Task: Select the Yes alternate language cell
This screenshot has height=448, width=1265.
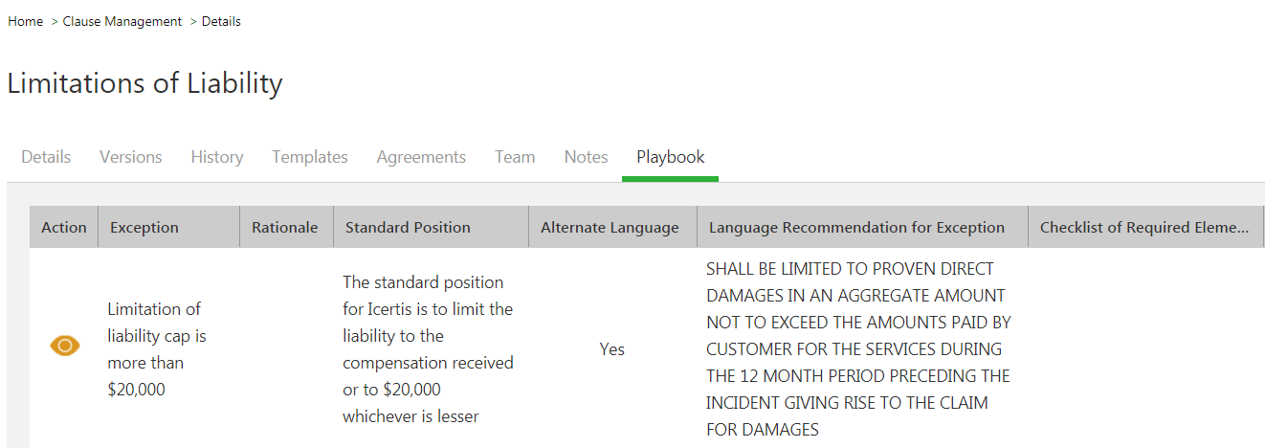Action: pyautogui.click(x=611, y=349)
